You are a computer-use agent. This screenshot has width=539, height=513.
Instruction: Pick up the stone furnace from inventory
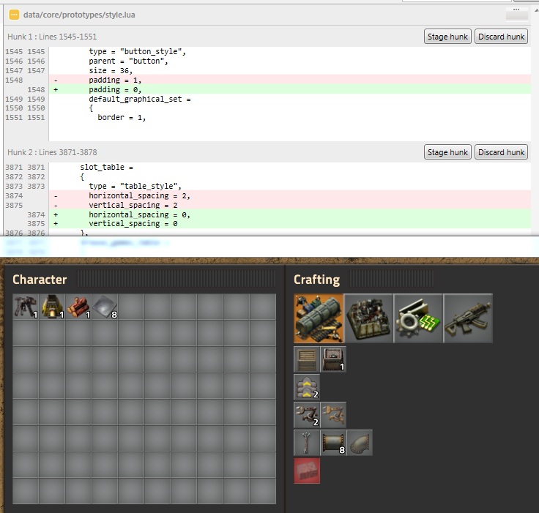click(52, 307)
